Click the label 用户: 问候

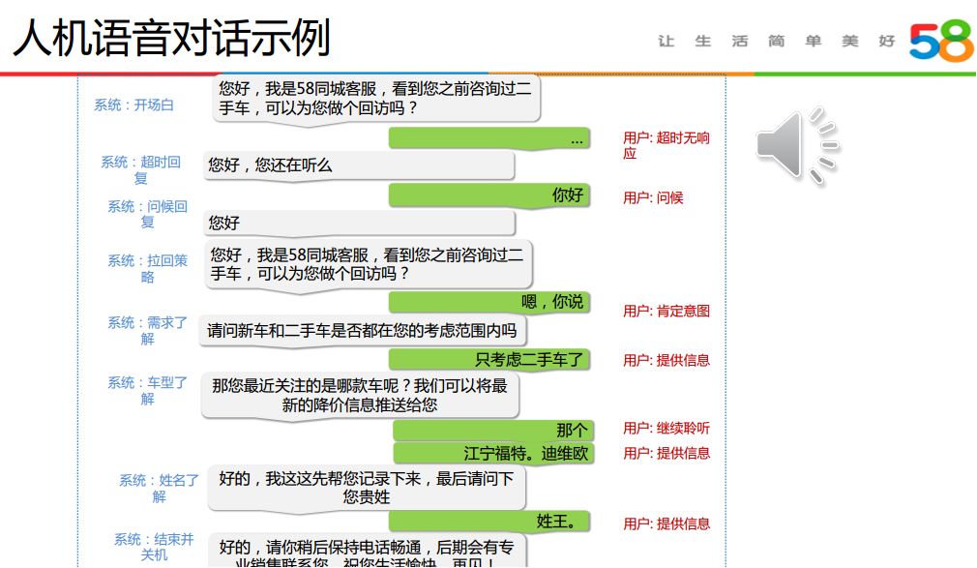pos(653,197)
